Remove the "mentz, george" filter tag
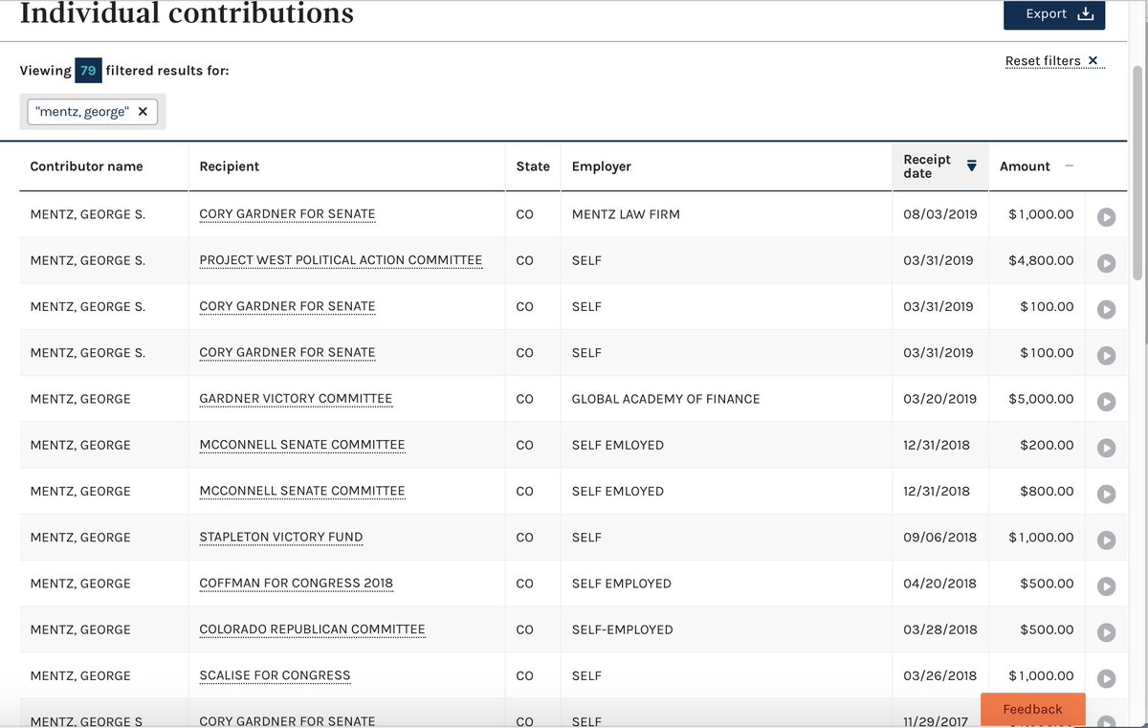Image resolution: width=1148 pixels, height=728 pixels. (143, 112)
